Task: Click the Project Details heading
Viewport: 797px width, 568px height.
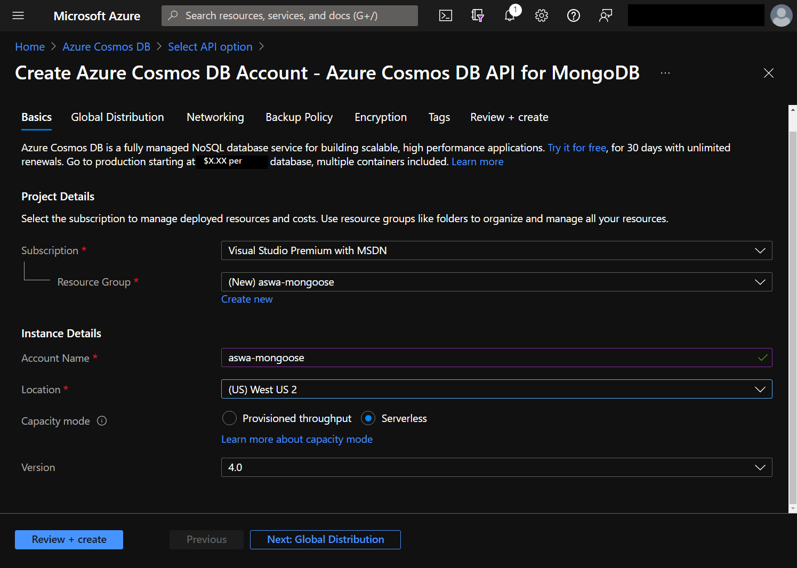Action: 58,197
